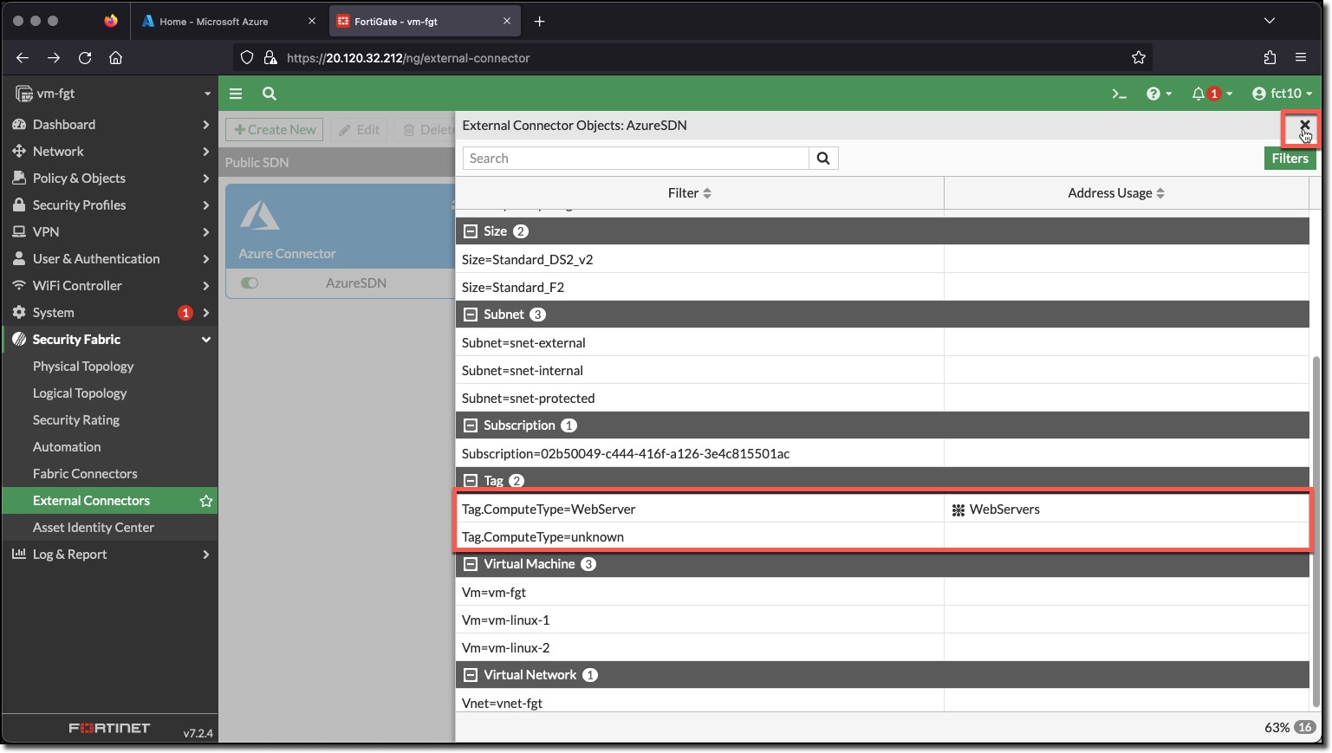Select the Subnet=snet-protected row
Image resolution: width=1332 pixels, height=753 pixels.
coord(882,399)
